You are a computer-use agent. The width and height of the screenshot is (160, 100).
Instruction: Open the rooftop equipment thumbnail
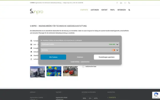tap(37, 72)
